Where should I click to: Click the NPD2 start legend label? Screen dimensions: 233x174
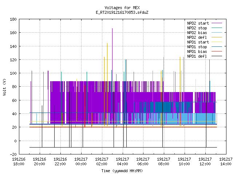click(x=198, y=23)
